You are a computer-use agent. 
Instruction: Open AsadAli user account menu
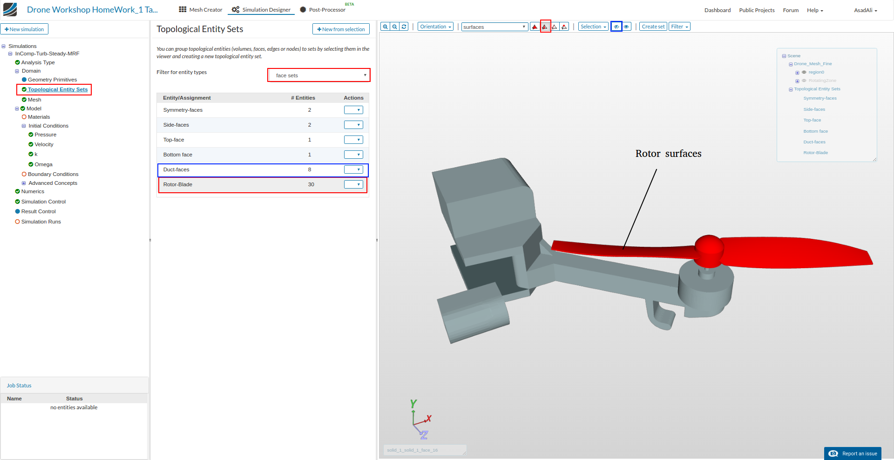click(x=865, y=10)
